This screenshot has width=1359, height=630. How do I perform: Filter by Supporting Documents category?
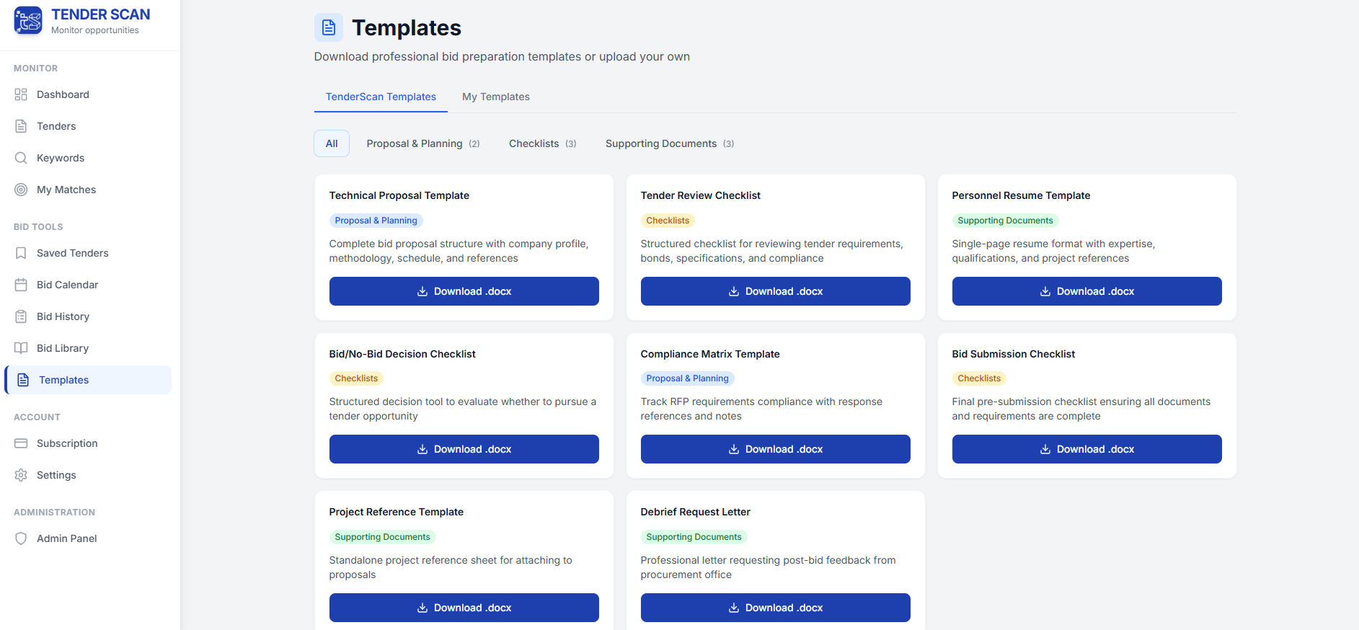tap(670, 143)
